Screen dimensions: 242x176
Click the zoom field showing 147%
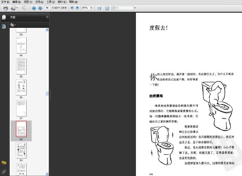(x=86, y=8)
